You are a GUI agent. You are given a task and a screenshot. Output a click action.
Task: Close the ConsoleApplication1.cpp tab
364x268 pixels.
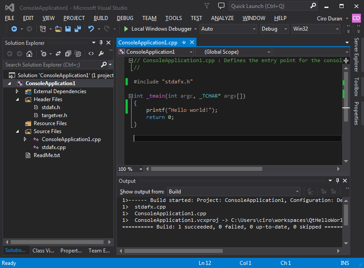point(192,43)
